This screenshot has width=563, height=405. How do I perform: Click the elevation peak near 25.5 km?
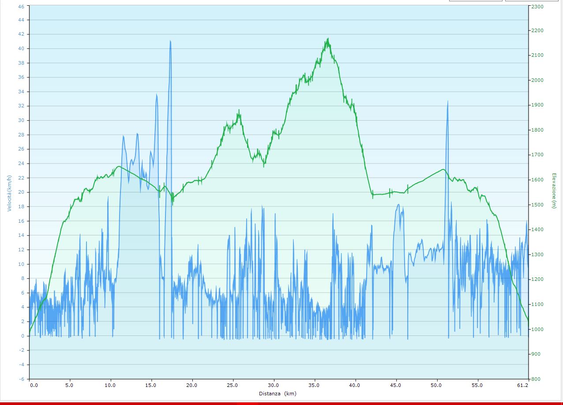point(239,110)
